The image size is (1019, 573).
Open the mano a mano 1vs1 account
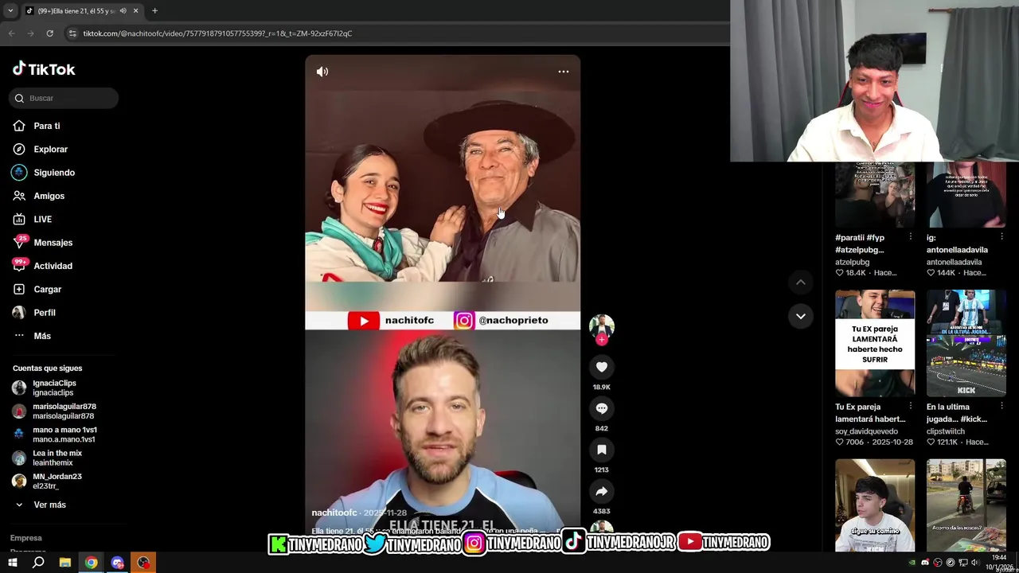pos(64,435)
